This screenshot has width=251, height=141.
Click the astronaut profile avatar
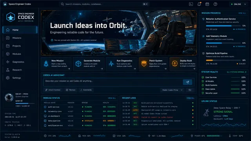9,98
